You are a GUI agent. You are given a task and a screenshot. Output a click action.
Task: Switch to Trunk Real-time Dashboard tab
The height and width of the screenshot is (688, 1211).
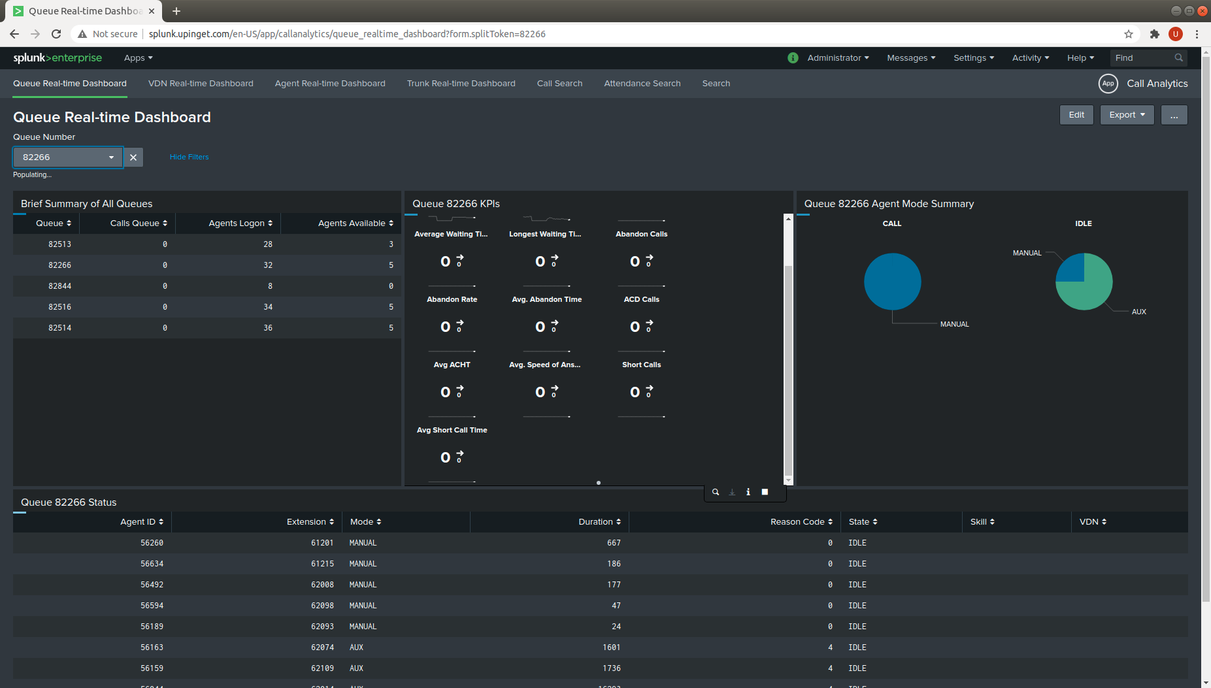[x=461, y=83]
